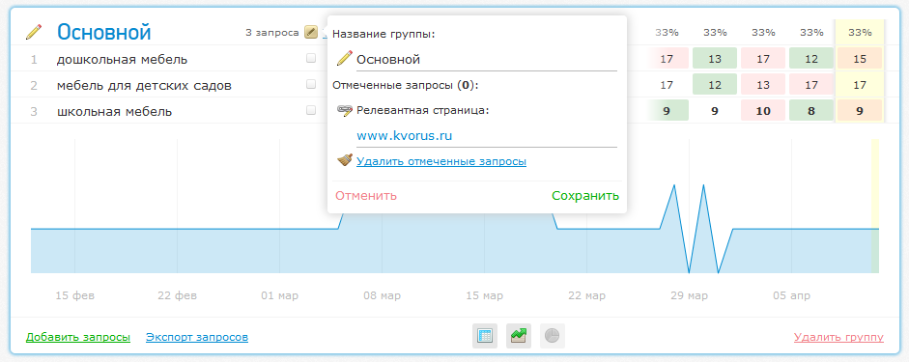
Task: Click the 22 фев date on chart axis
Action: point(177,296)
